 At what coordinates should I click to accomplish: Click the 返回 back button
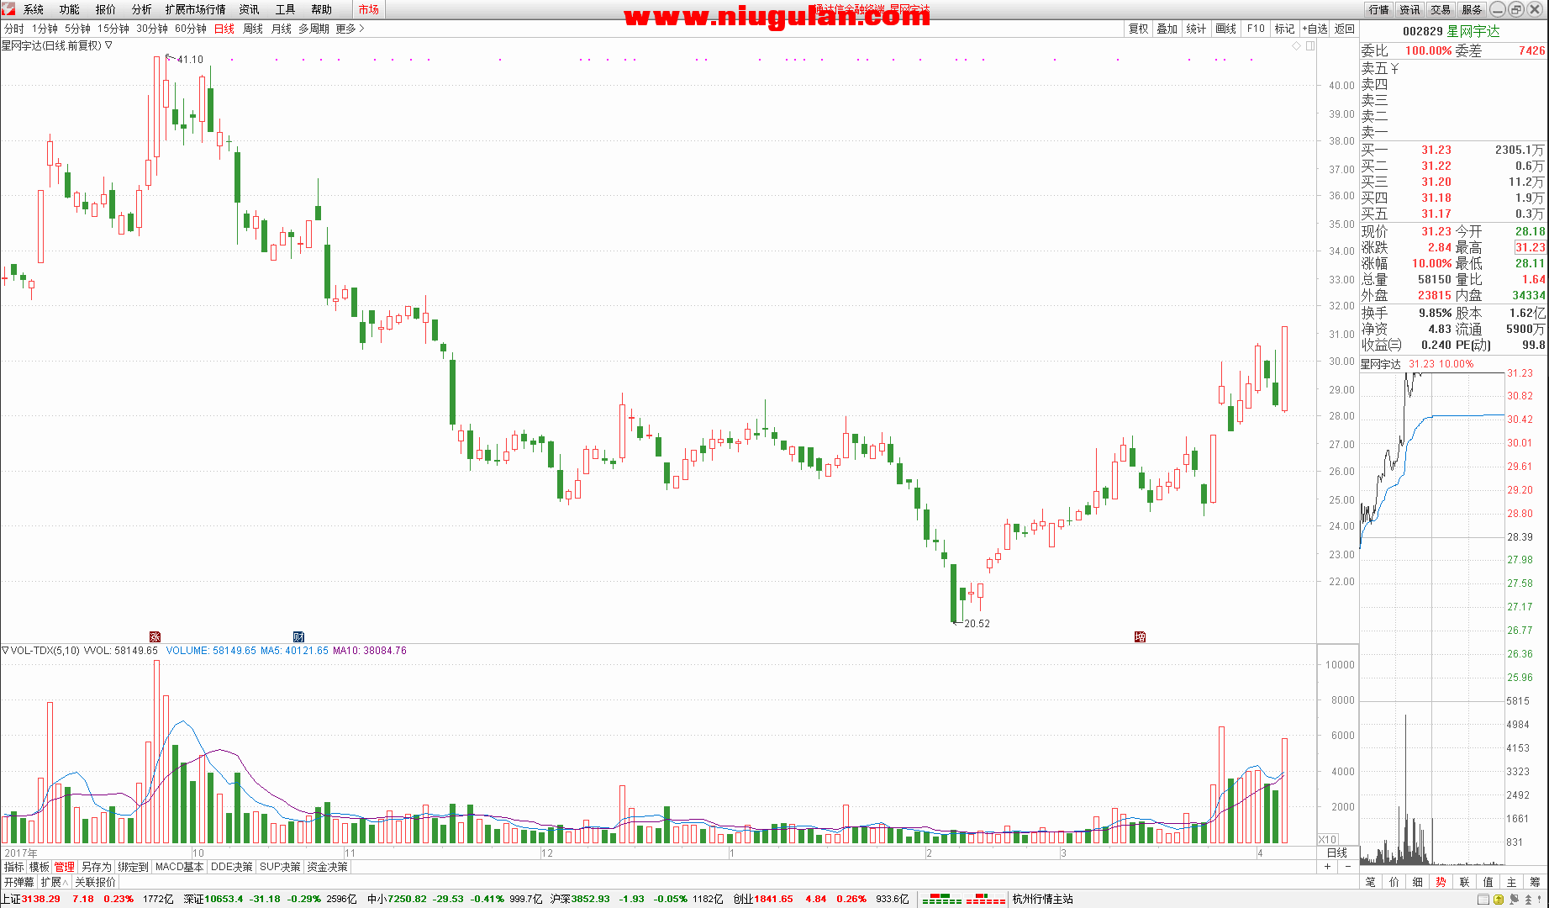1345,29
